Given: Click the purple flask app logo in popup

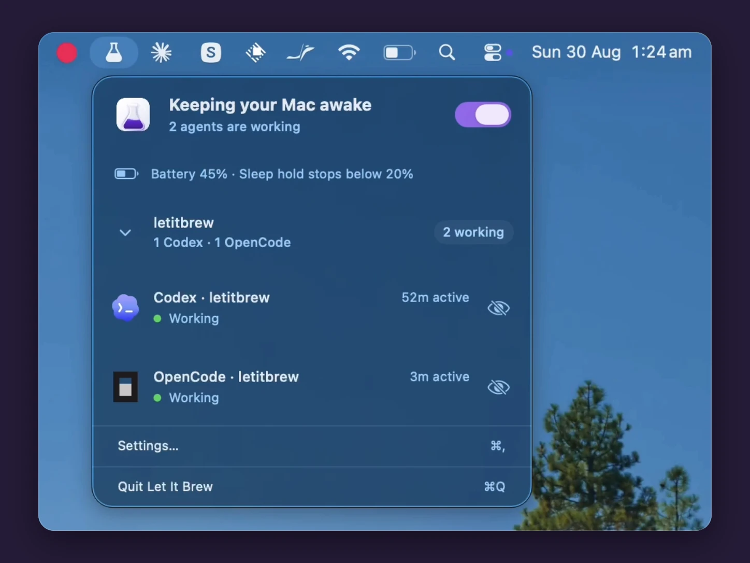Looking at the screenshot, I should [x=133, y=115].
